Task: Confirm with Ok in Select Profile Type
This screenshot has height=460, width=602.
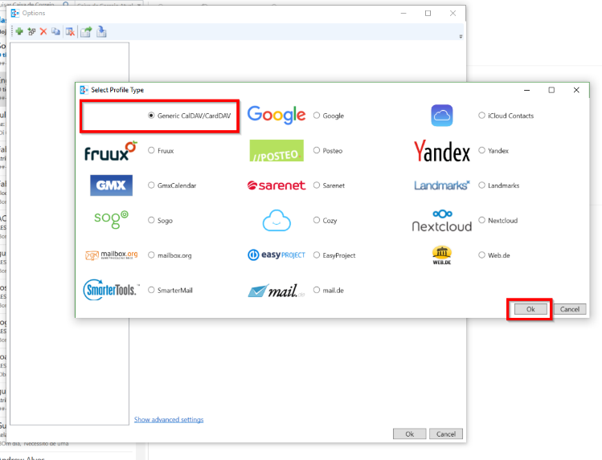Action: coord(530,309)
